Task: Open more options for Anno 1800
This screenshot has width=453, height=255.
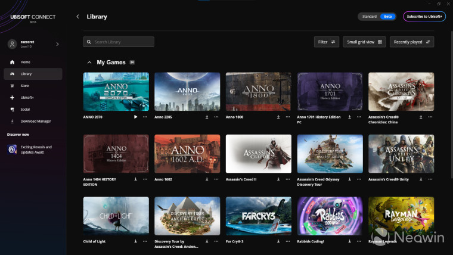Action: point(288,117)
